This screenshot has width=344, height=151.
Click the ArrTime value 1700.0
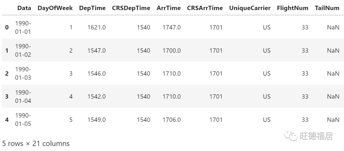(x=171, y=51)
